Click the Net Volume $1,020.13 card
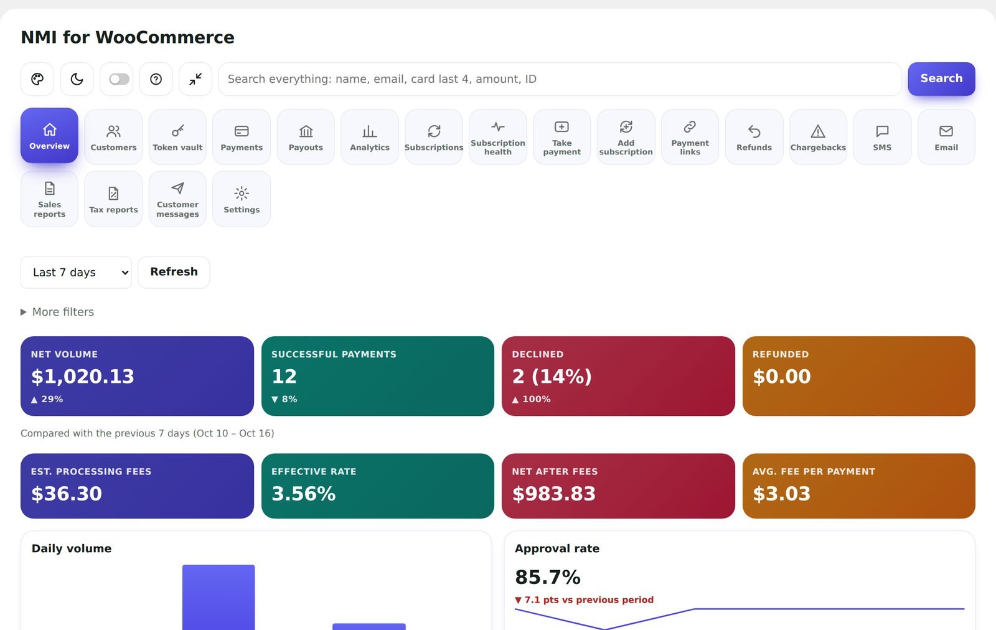Viewport: 996px width, 630px height. click(x=137, y=376)
